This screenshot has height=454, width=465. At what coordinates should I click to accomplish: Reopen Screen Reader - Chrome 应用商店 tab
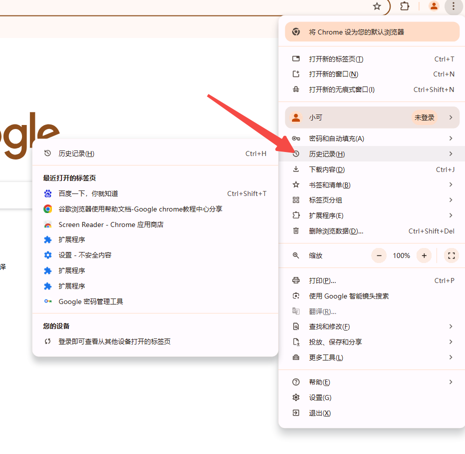pyautogui.click(x=155, y=224)
